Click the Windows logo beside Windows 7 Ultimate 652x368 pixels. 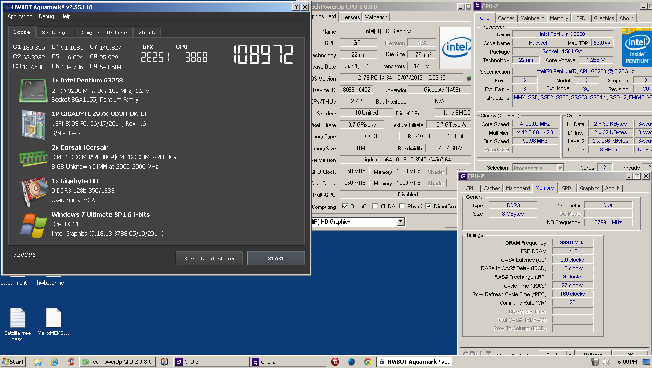[x=33, y=225]
